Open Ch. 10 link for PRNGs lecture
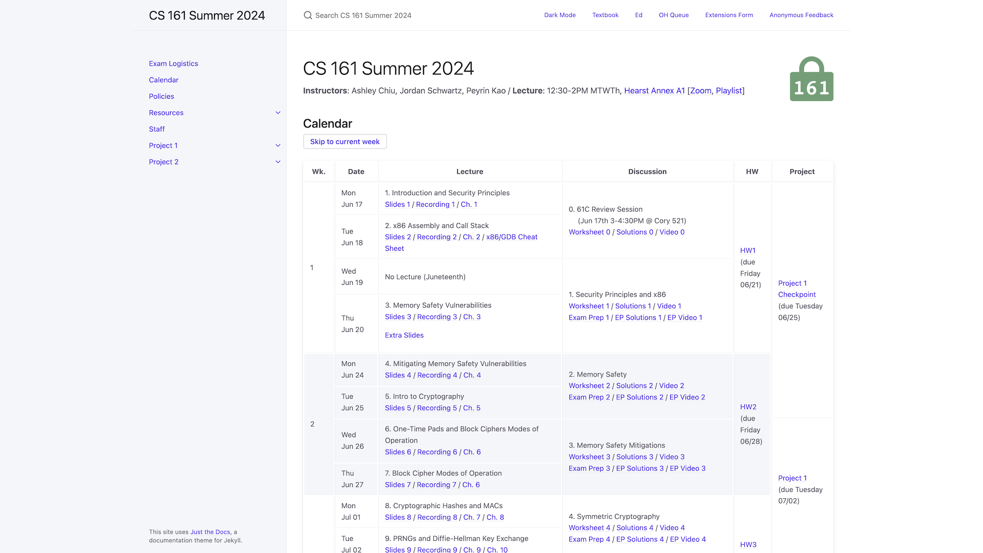The height and width of the screenshot is (553, 983). coord(497,549)
